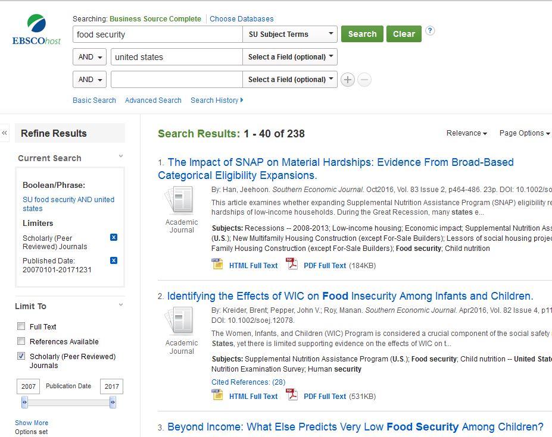This screenshot has width=552, height=437.
Task: Click HTML Full Text icon for SNAP article
Action: (217, 263)
